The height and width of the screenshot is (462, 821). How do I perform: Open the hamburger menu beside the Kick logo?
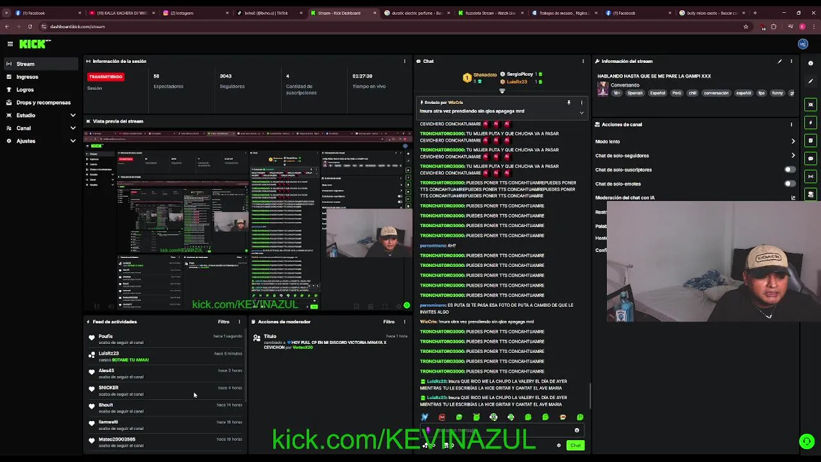point(10,44)
